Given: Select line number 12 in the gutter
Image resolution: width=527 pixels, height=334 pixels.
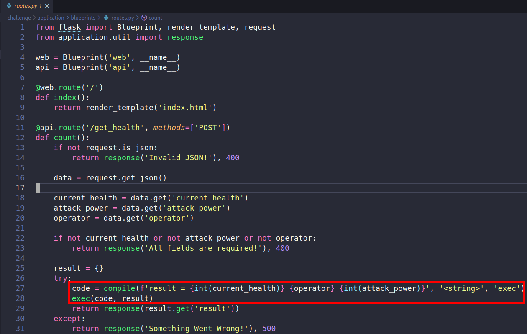Looking at the screenshot, I should (x=20, y=137).
